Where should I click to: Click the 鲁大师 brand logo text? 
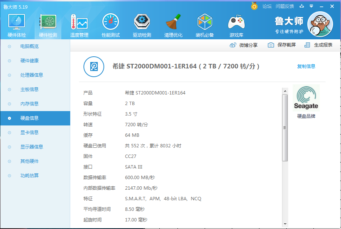coord(289,21)
